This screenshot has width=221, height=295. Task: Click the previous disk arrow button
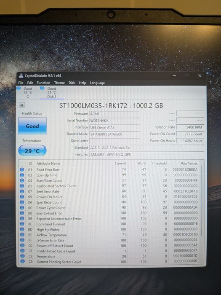pos(22,105)
